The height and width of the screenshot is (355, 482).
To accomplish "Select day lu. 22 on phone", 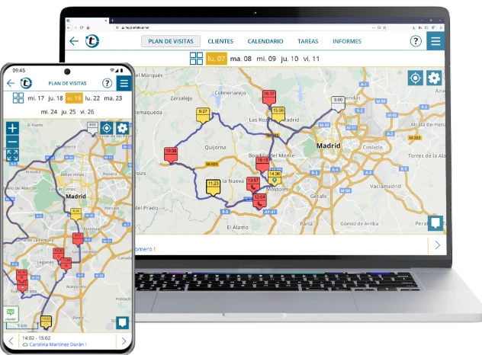I will 92,98.
